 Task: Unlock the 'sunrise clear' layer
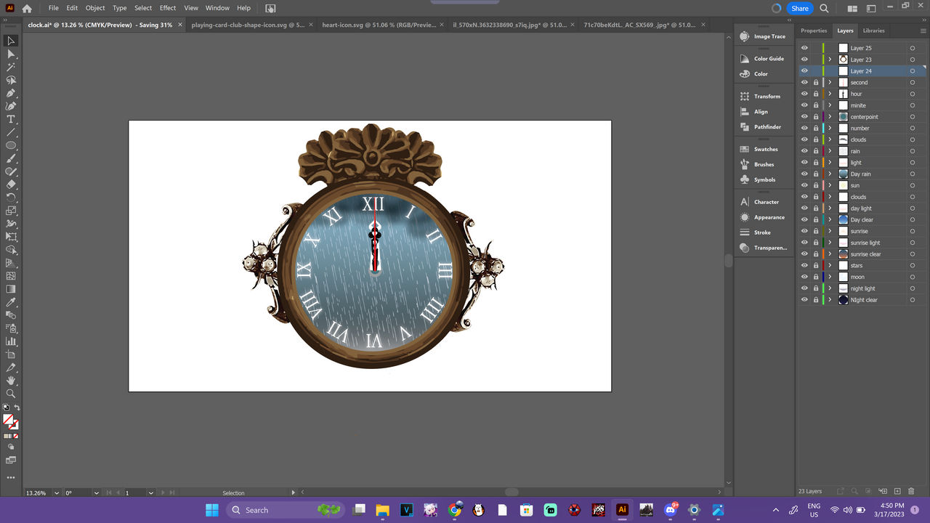click(x=816, y=254)
